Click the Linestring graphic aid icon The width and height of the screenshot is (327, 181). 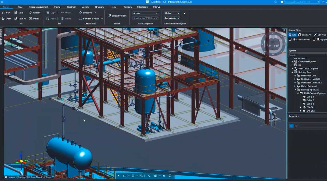[80, 13]
